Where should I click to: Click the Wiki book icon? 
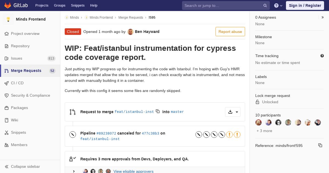[7, 120]
